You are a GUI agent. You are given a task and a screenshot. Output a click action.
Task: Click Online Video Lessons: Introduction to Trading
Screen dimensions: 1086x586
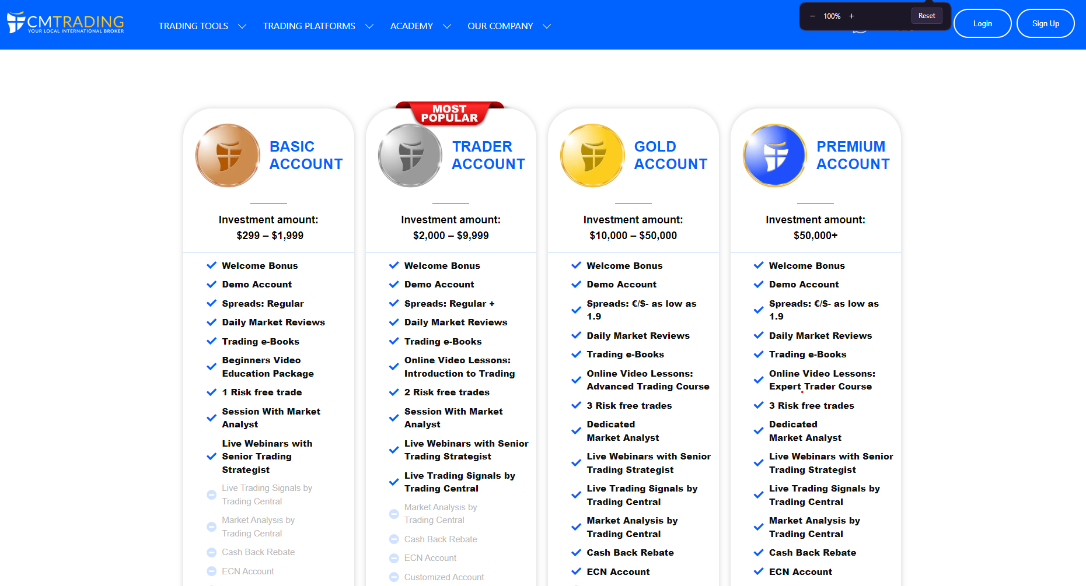click(460, 367)
